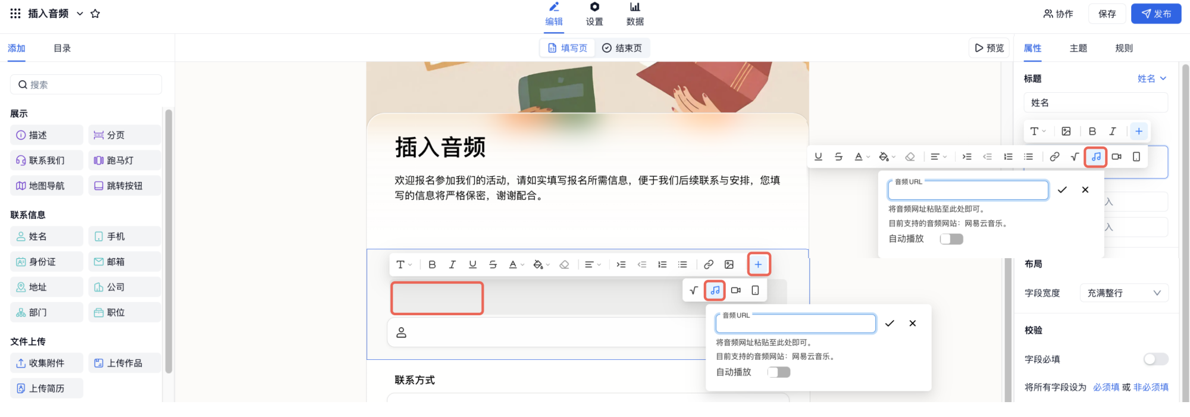This screenshot has width=1190, height=417.
Task: Open alignment dropdown in right panel toolbar
Action: point(938,156)
